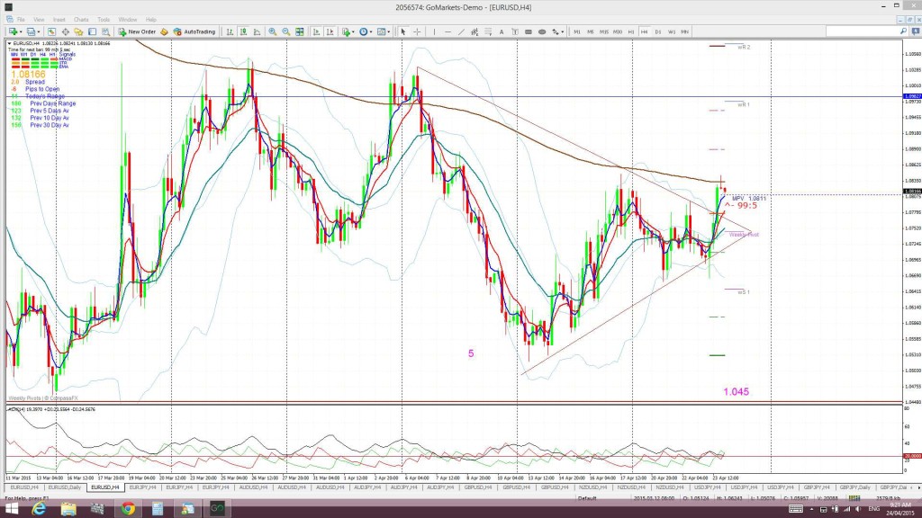Open File Explorer from taskbar
The height and width of the screenshot is (518, 922).
click(x=68, y=509)
